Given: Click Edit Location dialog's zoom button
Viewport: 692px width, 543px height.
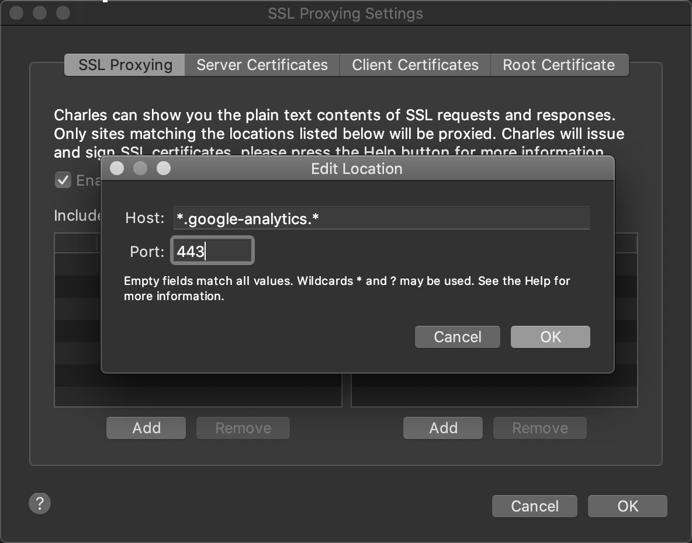Looking at the screenshot, I should click(164, 169).
